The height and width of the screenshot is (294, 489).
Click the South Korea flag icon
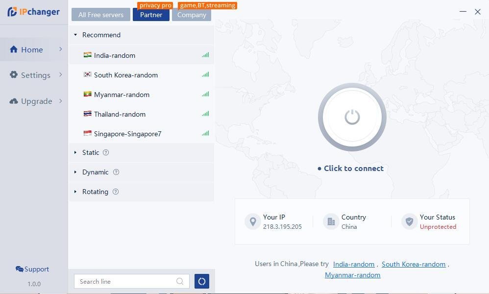point(87,74)
